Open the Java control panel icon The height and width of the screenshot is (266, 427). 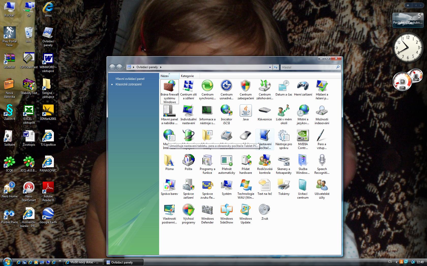point(246,111)
